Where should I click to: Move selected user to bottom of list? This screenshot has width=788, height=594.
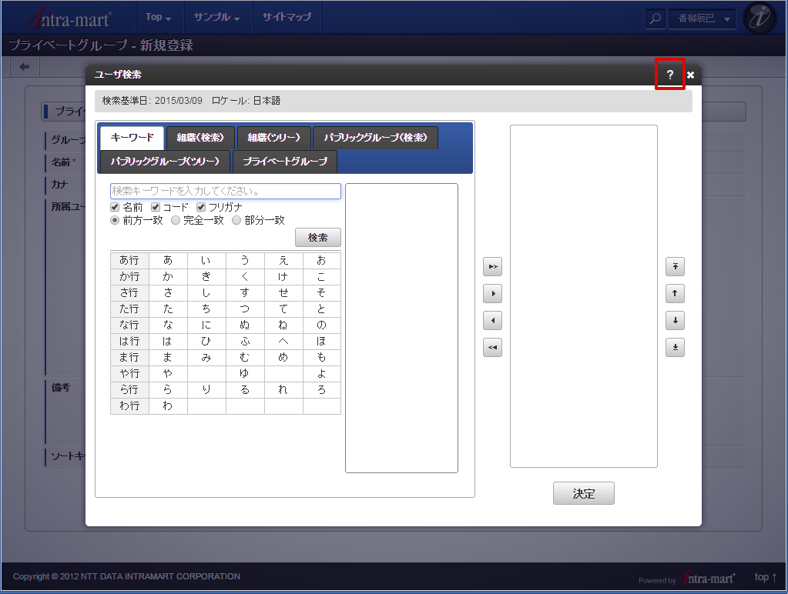[x=674, y=347]
